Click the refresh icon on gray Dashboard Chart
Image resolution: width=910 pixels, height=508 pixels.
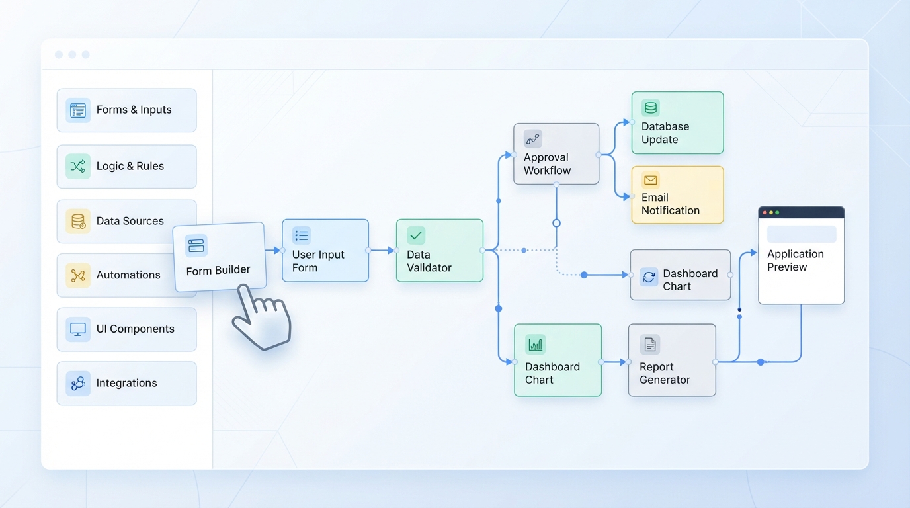click(649, 277)
